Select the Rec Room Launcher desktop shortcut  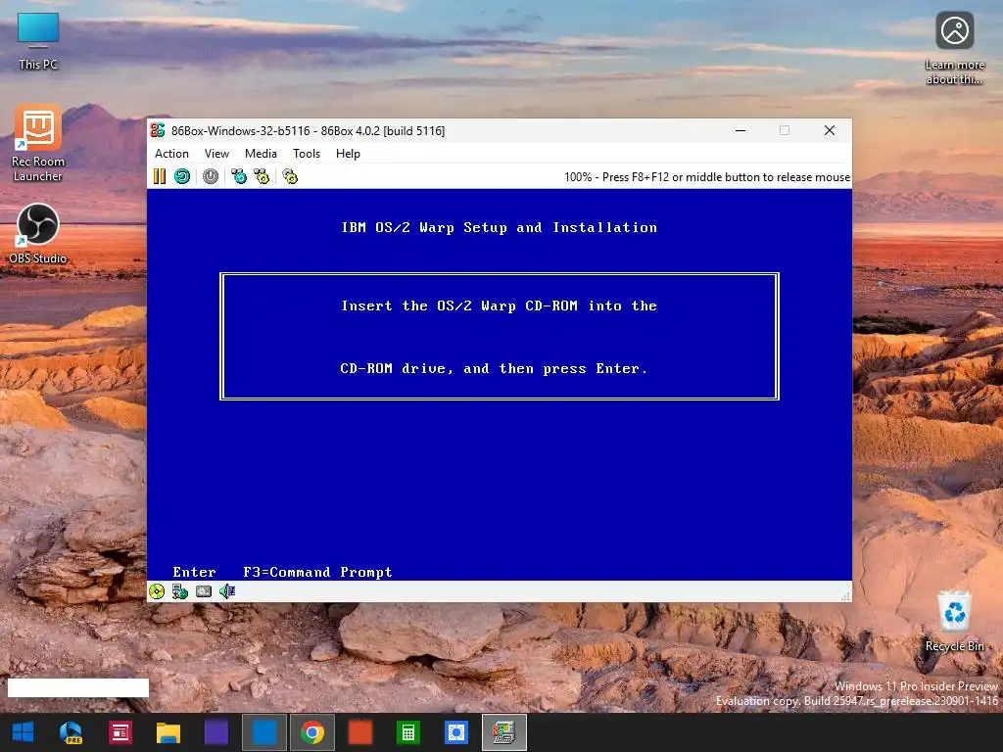[38, 144]
